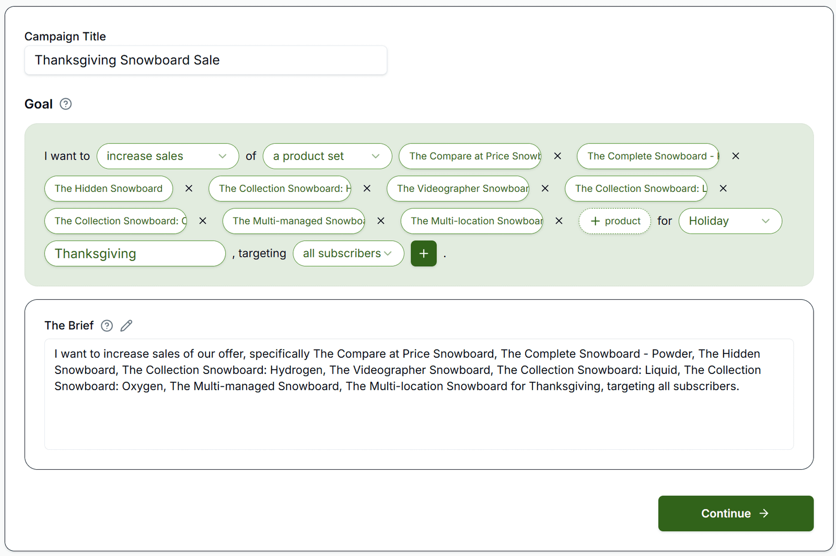Open the all subscribers targeting dropdown
Viewport: 836px width, 556px height.
click(x=349, y=254)
